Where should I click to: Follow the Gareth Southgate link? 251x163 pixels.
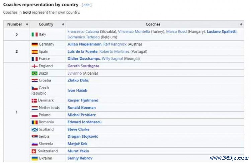(83, 66)
